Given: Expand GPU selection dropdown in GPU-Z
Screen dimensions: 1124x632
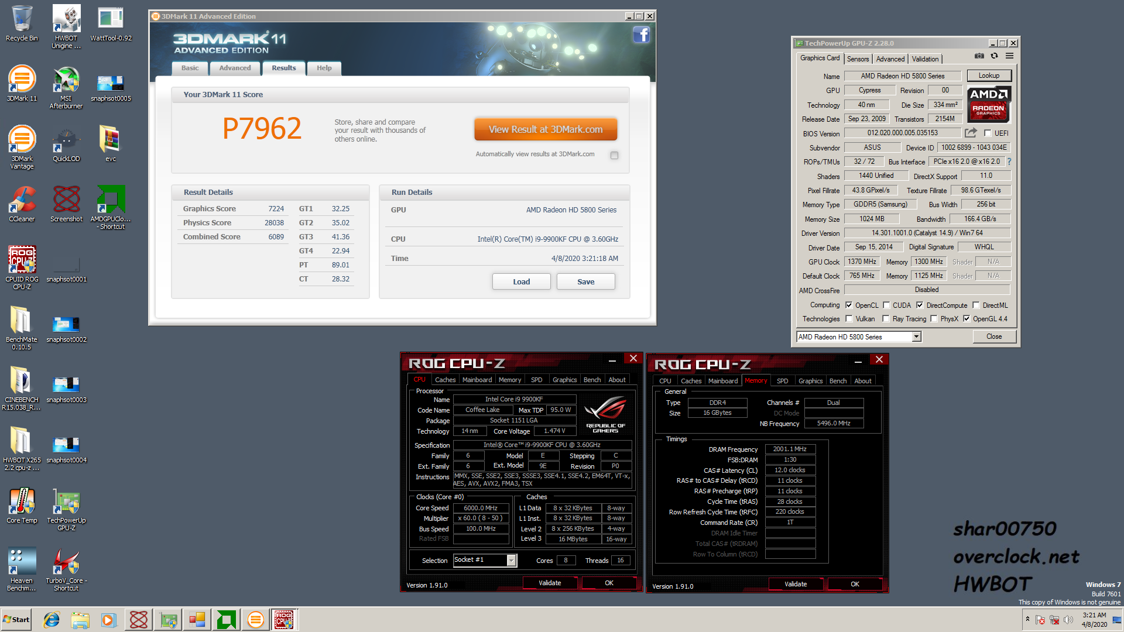Looking at the screenshot, I should (x=917, y=336).
